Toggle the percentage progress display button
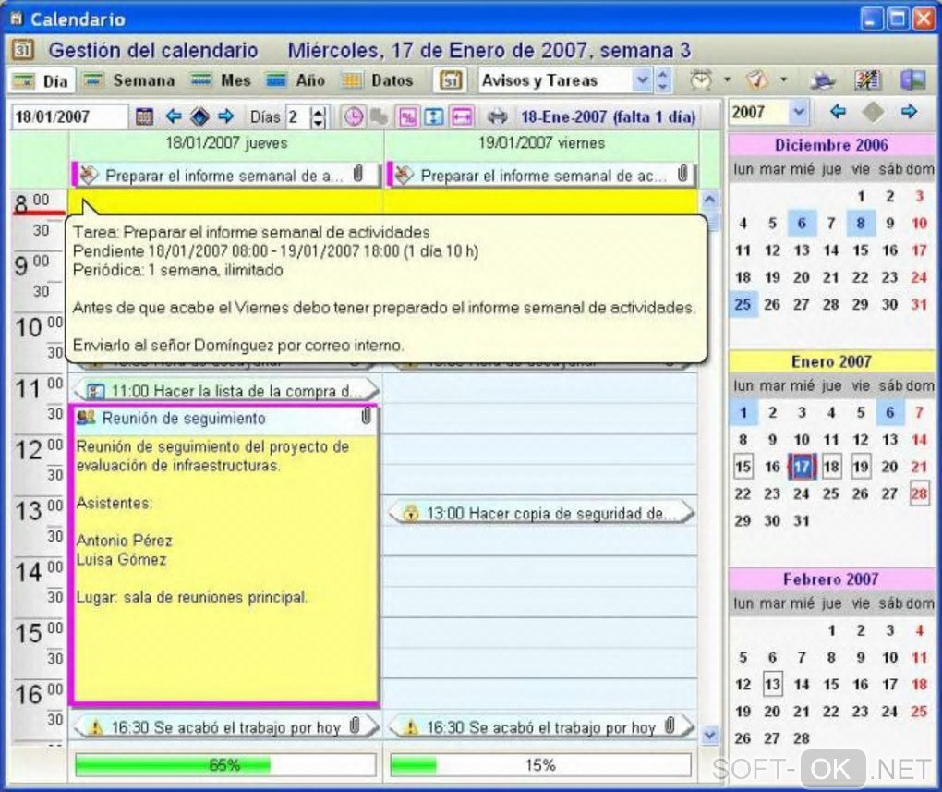 click(408, 116)
